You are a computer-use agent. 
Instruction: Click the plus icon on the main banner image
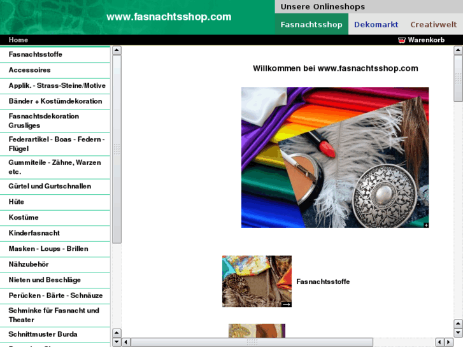[426, 225]
